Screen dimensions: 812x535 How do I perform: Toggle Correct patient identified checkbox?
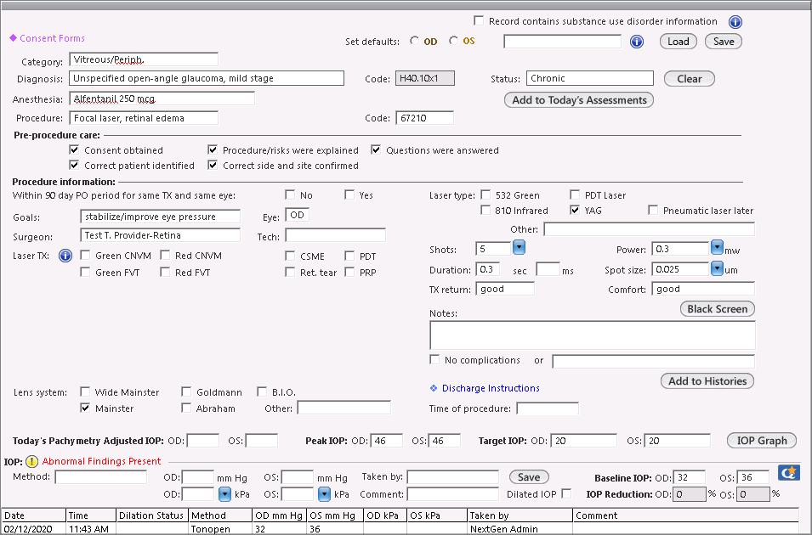pos(74,165)
